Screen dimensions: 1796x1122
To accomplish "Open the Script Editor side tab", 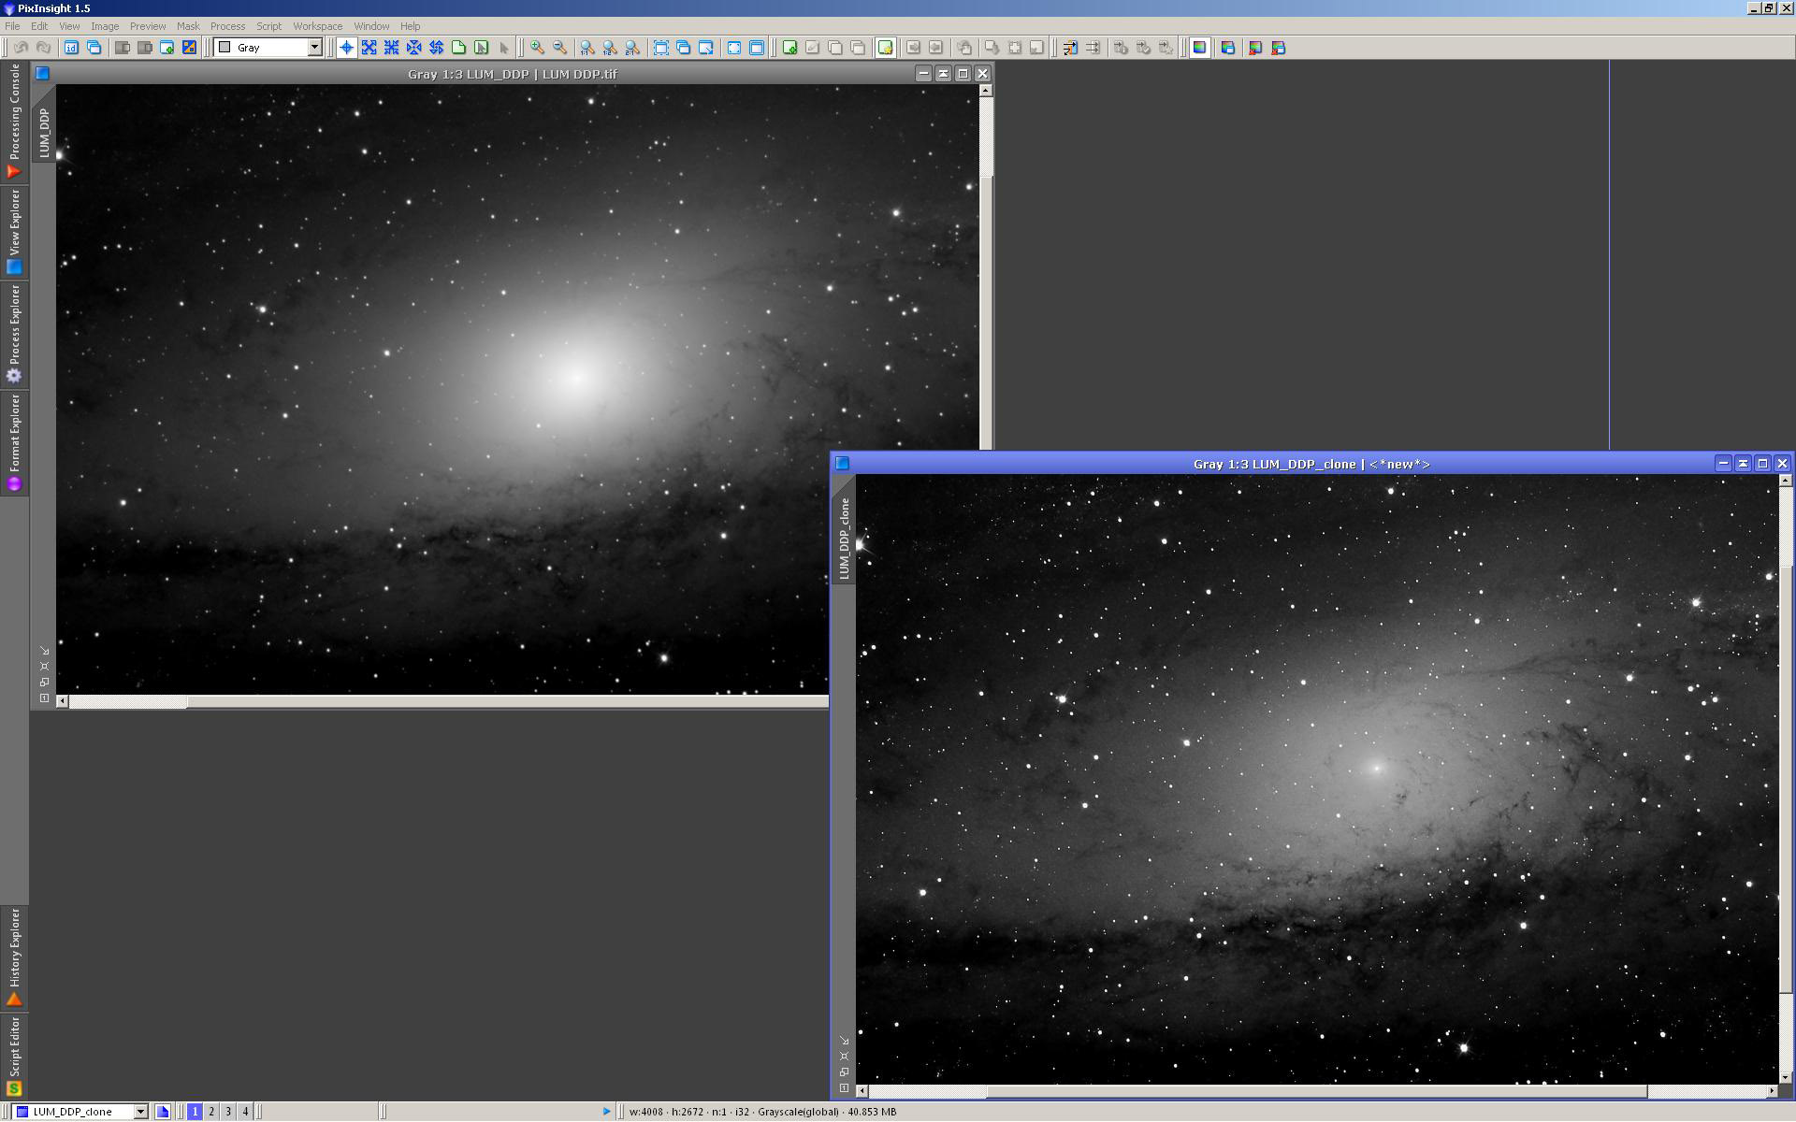I will coord(14,1057).
